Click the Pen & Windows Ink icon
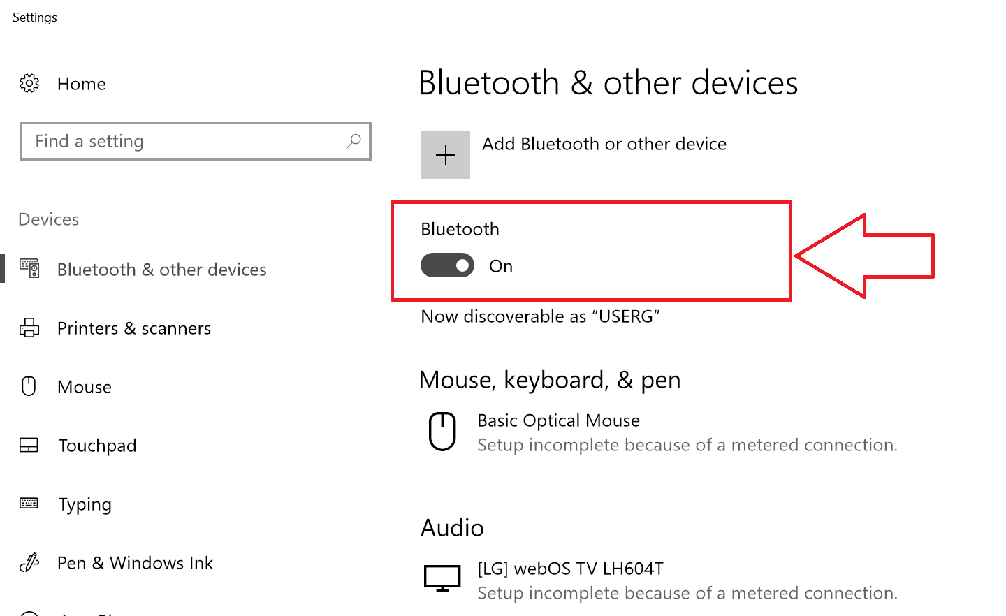Screen dimensions: 1006x616 [x=29, y=562]
